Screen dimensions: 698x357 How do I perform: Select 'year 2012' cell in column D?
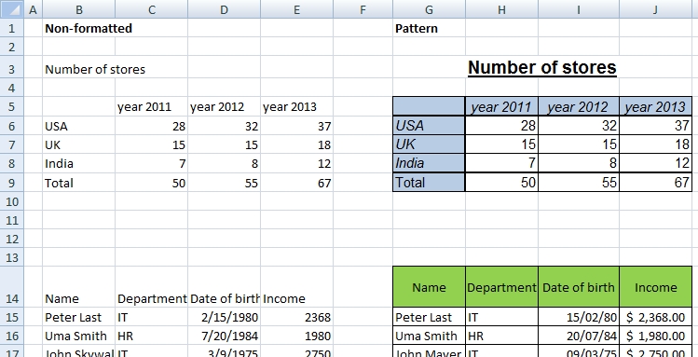(224, 107)
